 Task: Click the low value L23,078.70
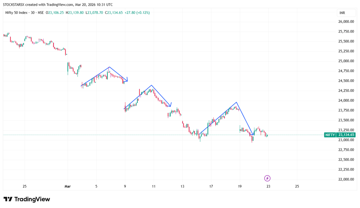(94, 13)
